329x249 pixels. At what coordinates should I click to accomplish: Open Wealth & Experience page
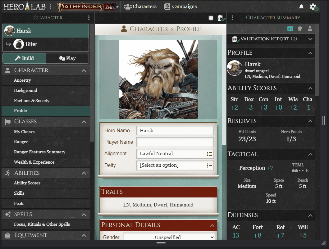coord(46,162)
